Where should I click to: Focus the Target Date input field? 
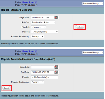point(43,17)
